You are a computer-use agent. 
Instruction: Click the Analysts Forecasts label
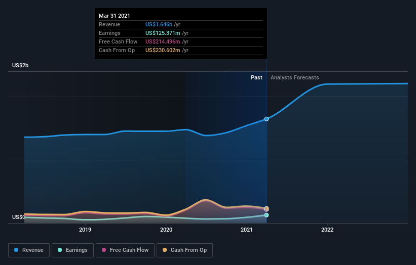(295, 77)
